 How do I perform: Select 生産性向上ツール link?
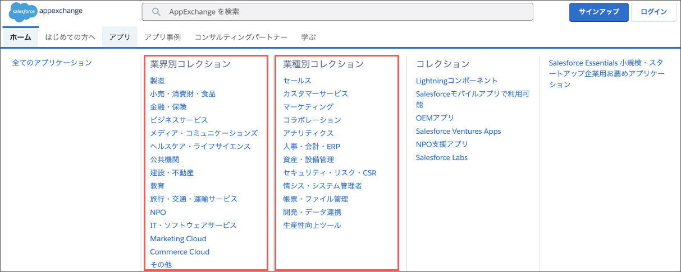tap(312, 225)
